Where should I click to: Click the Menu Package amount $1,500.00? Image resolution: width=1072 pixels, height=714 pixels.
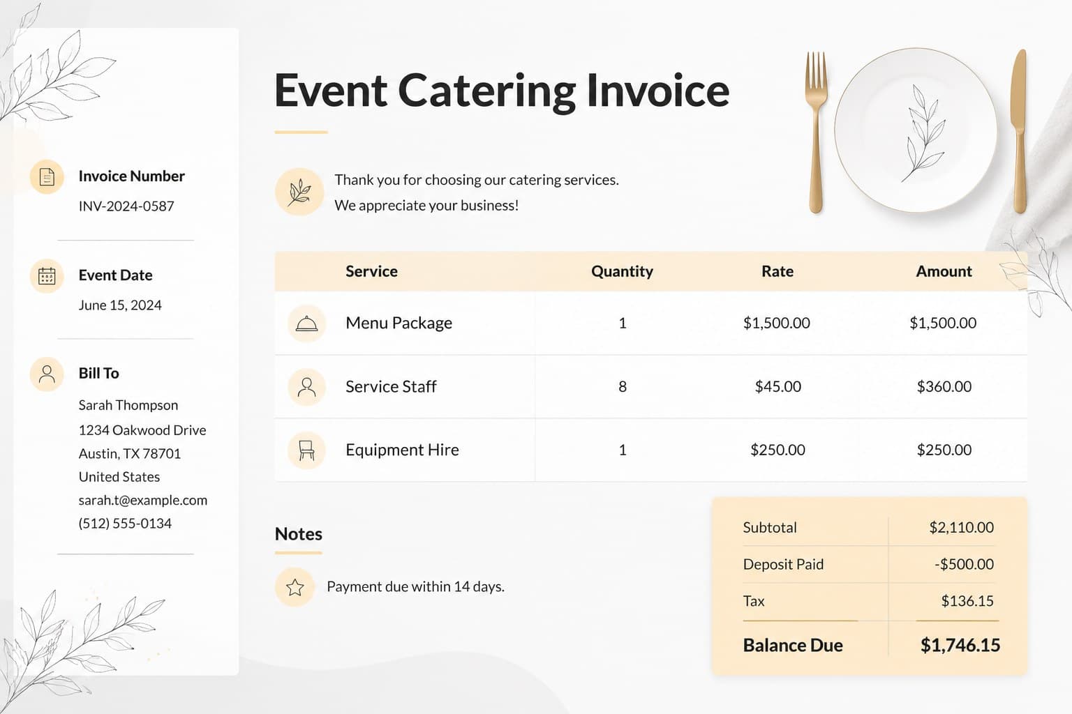pyautogui.click(x=943, y=323)
